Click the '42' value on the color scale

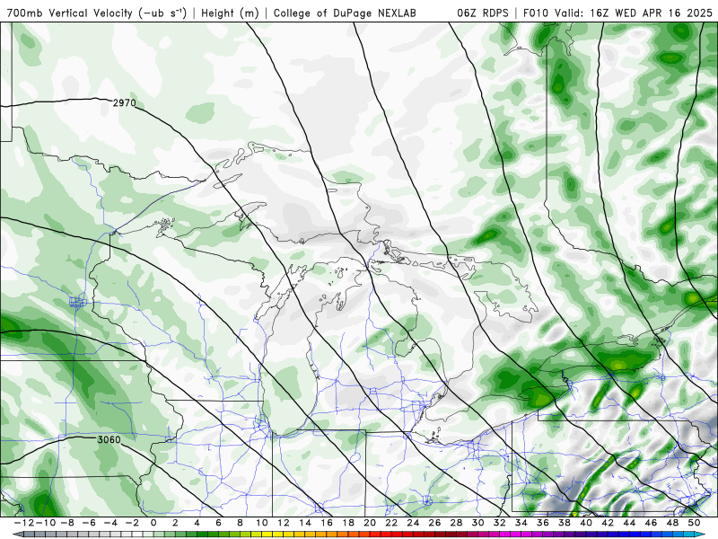click(x=608, y=523)
